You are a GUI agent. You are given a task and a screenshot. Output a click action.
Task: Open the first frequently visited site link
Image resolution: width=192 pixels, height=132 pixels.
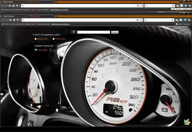(x=42, y=39)
